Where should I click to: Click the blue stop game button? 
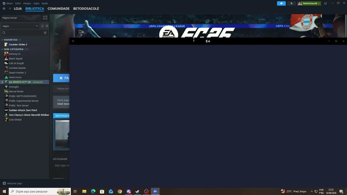tap(61, 78)
